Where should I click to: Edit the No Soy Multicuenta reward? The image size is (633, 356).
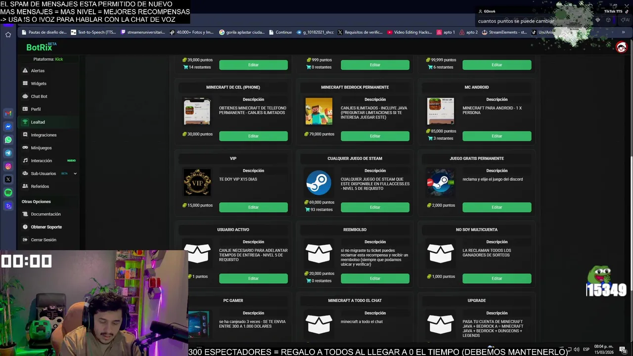(497, 278)
